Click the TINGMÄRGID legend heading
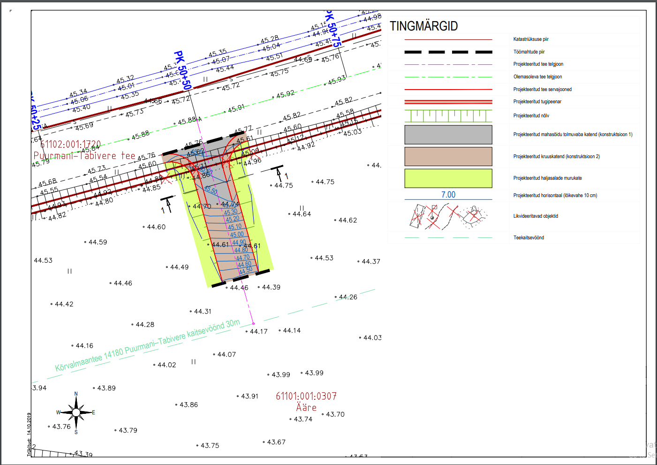The width and height of the screenshot is (657, 465). (424, 26)
